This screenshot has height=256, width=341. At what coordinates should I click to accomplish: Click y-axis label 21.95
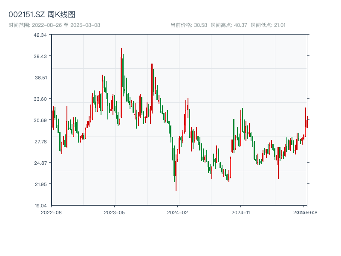click(40, 184)
